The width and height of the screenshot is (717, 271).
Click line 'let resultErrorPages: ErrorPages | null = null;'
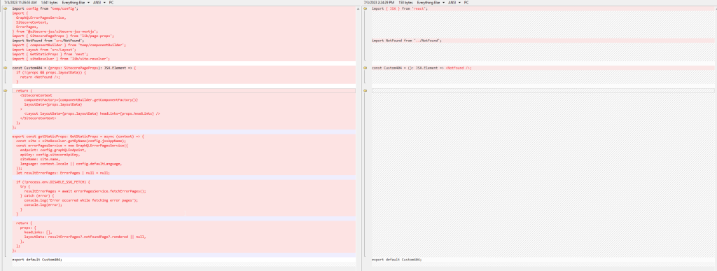(x=63, y=173)
